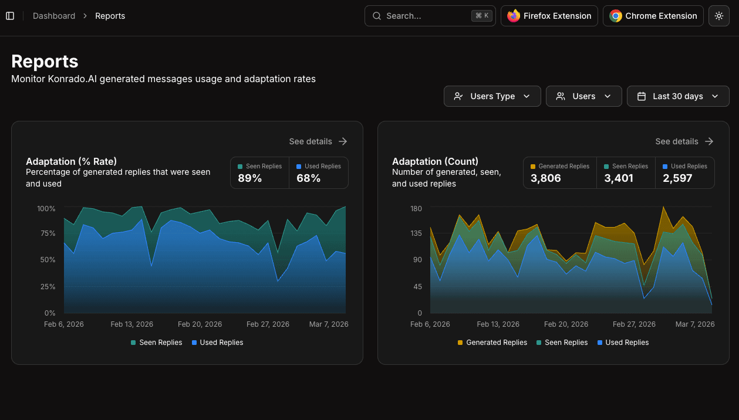
Task: Focus the Search input field
Action: coord(430,16)
